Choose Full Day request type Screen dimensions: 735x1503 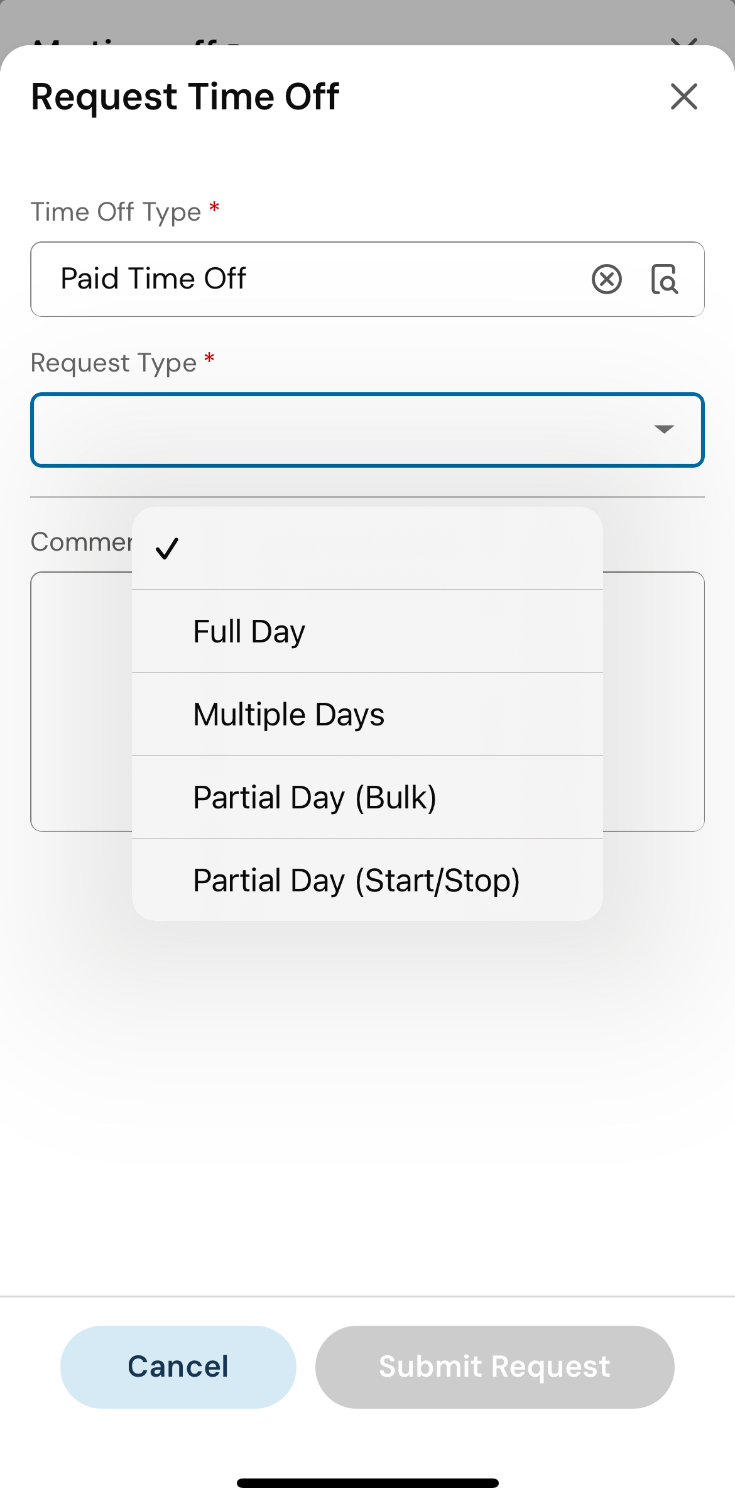pos(367,631)
